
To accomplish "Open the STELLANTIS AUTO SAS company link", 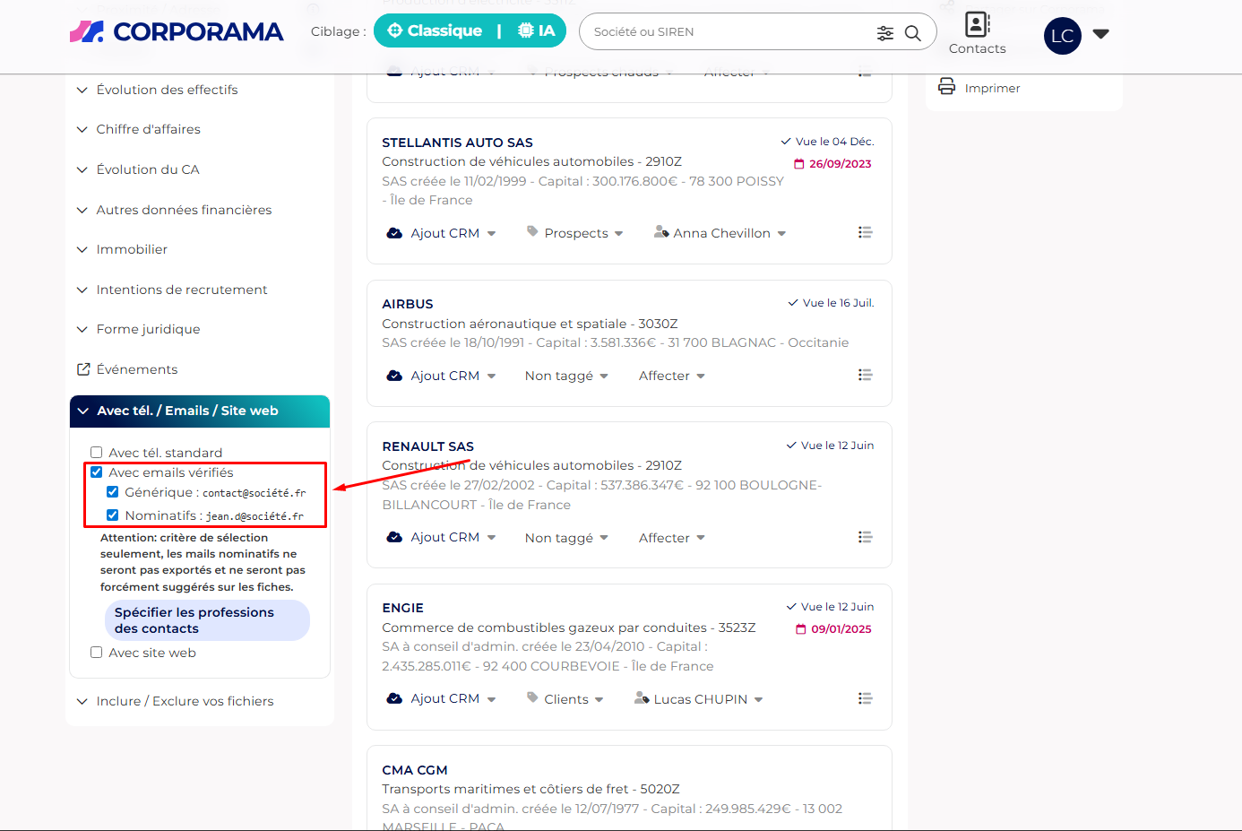I will tap(457, 143).
